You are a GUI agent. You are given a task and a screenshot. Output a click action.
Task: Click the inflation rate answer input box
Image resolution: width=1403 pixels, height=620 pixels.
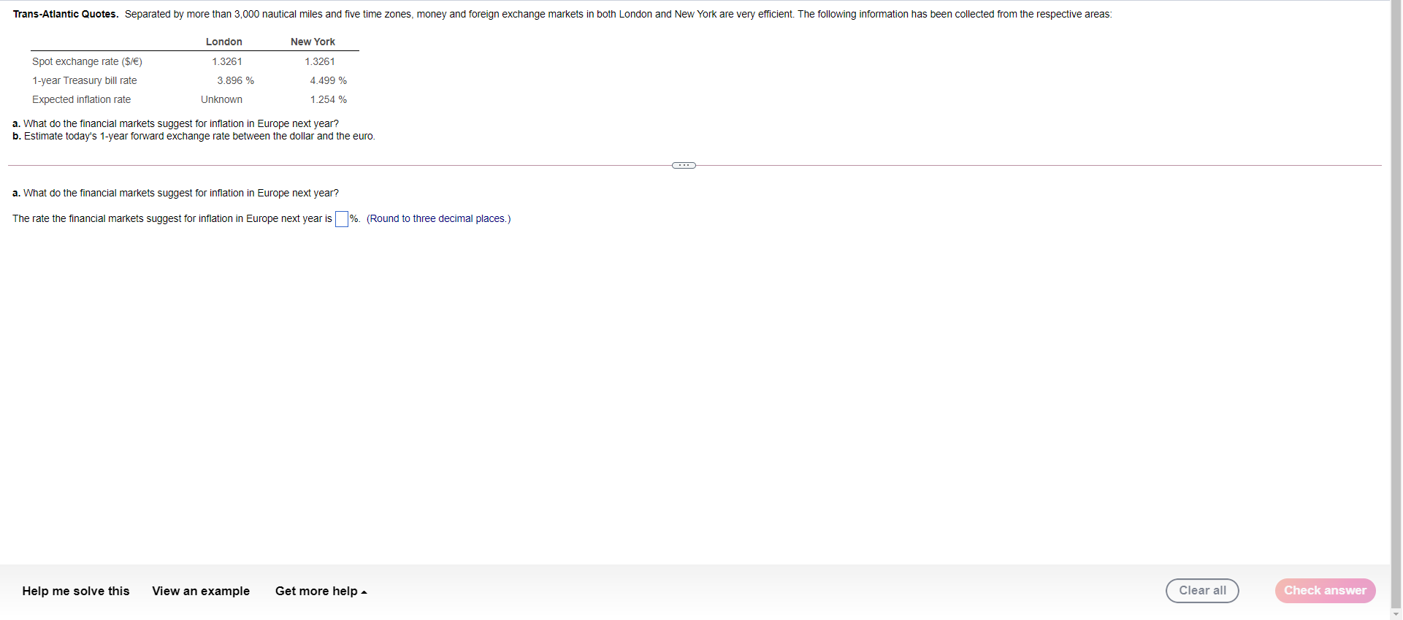click(x=342, y=219)
